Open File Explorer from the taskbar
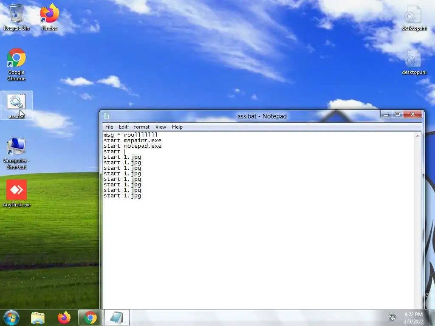 click(x=38, y=318)
